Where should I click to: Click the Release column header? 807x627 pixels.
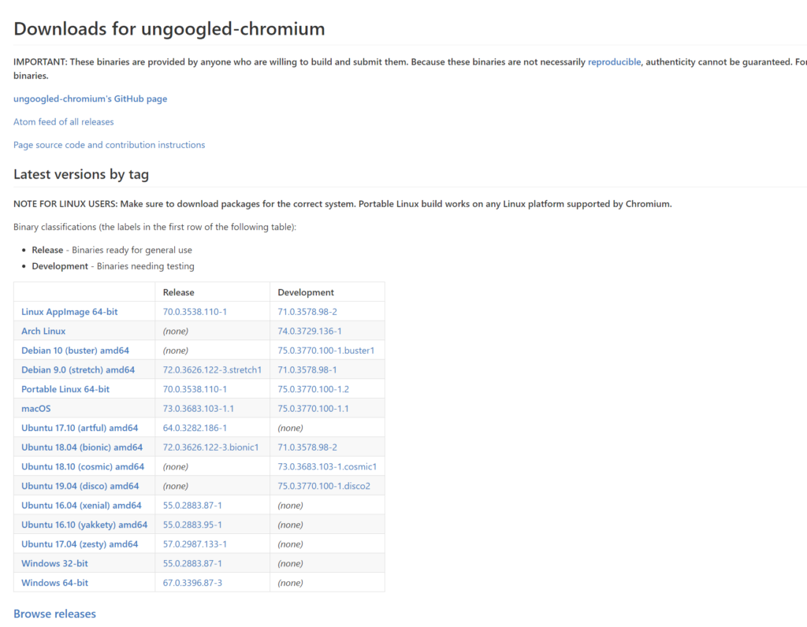pyautogui.click(x=179, y=292)
